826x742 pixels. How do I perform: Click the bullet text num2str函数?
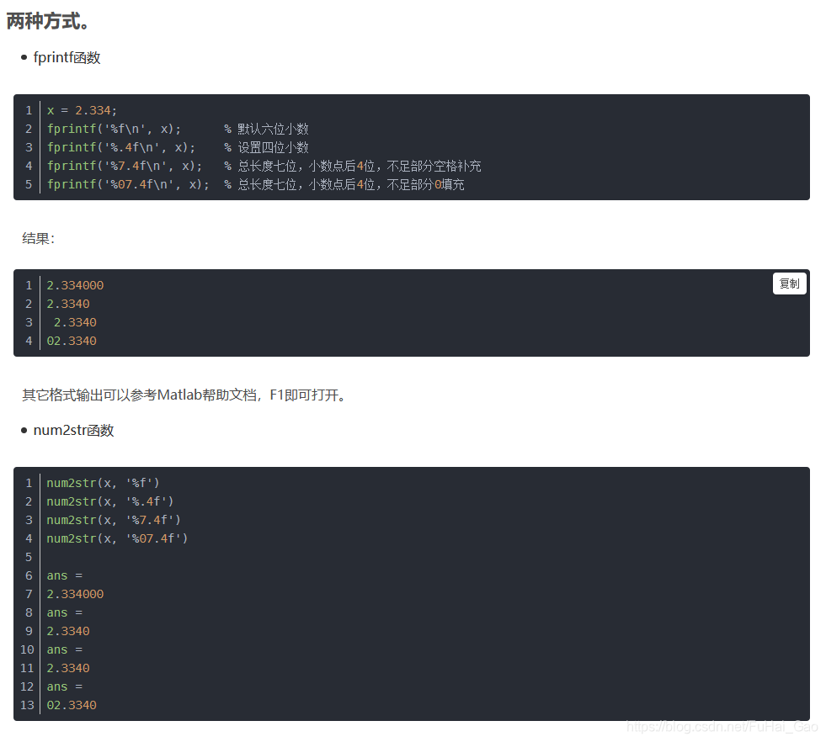click(x=74, y=430)
